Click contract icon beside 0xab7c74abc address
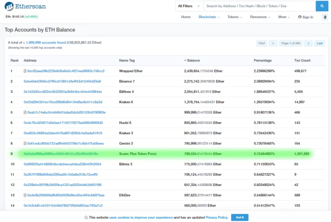The height and width of the screenshot is (222, 331). click(x=25, y=112)
